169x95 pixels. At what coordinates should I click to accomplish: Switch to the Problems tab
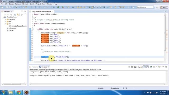34,67
